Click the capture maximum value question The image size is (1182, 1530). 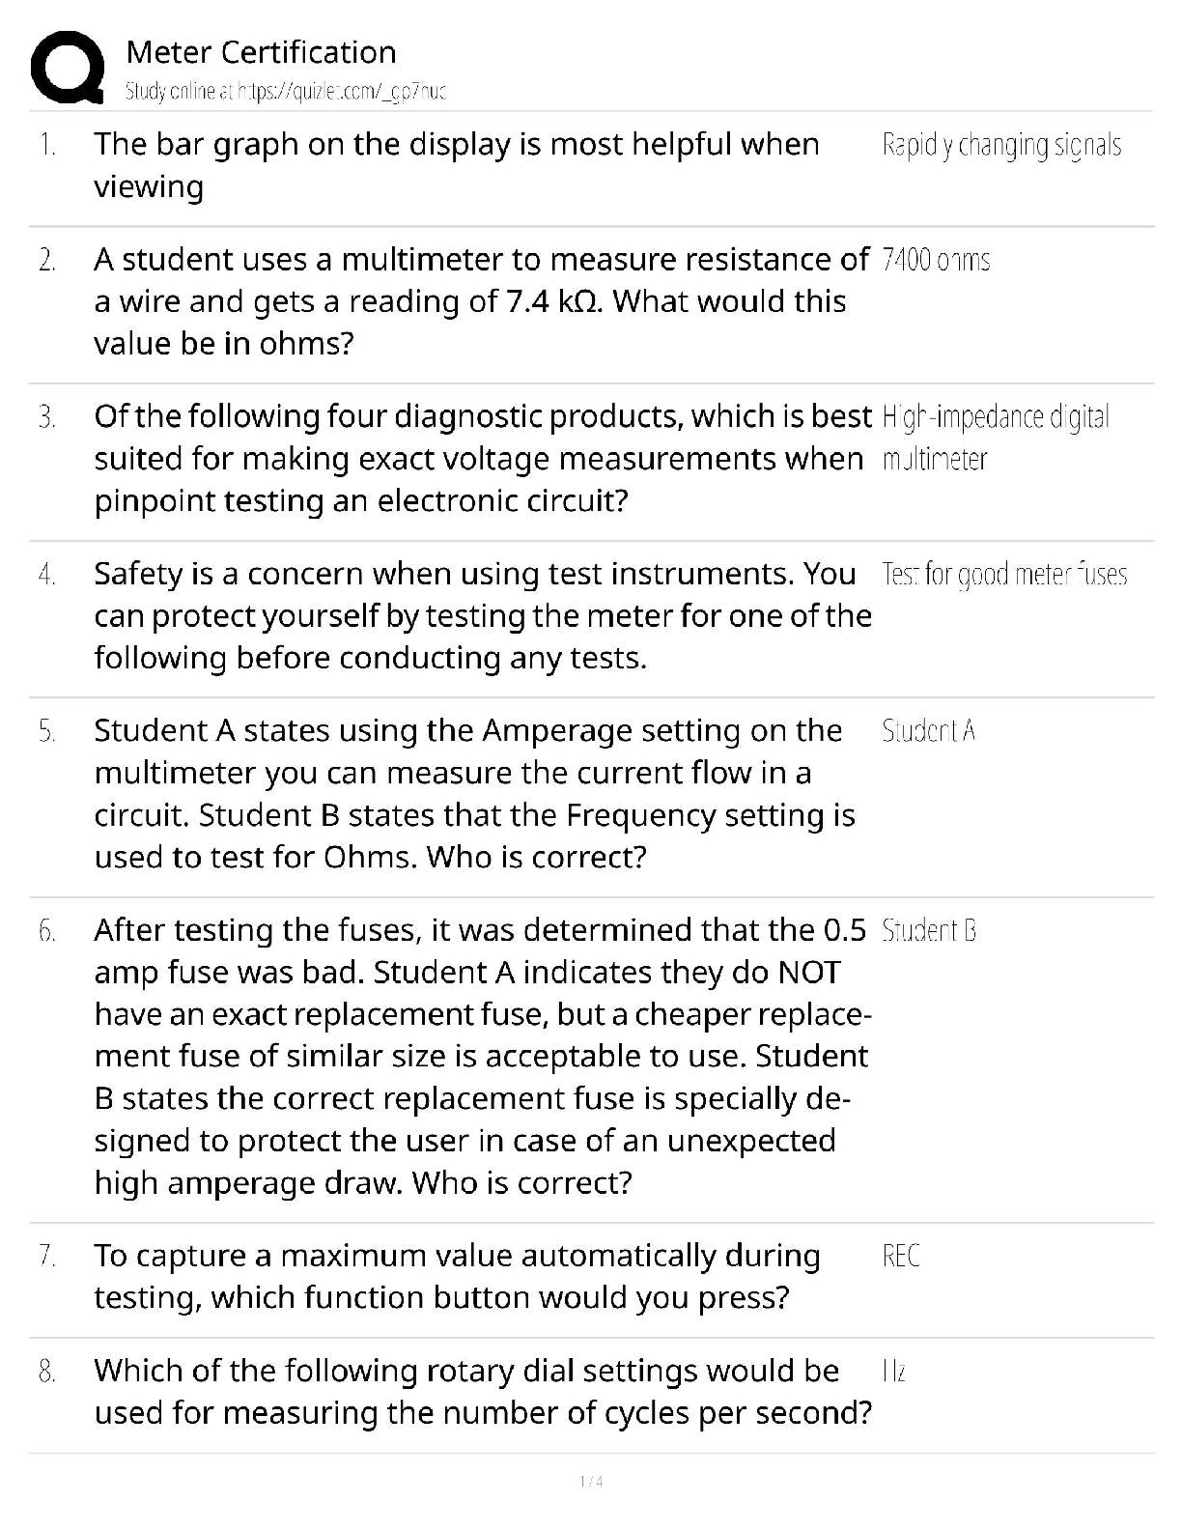tap(457, 1276)
